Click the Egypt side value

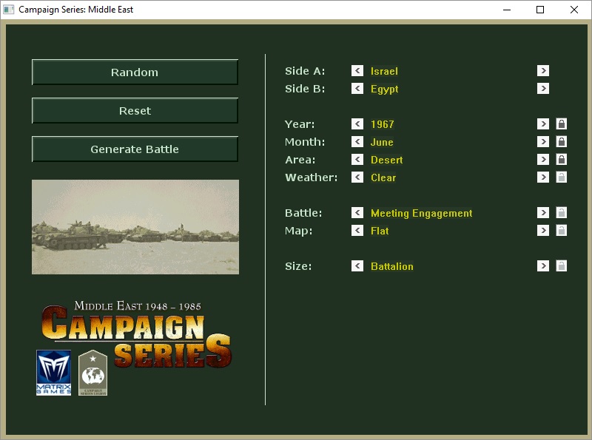[x=384, y=89]
